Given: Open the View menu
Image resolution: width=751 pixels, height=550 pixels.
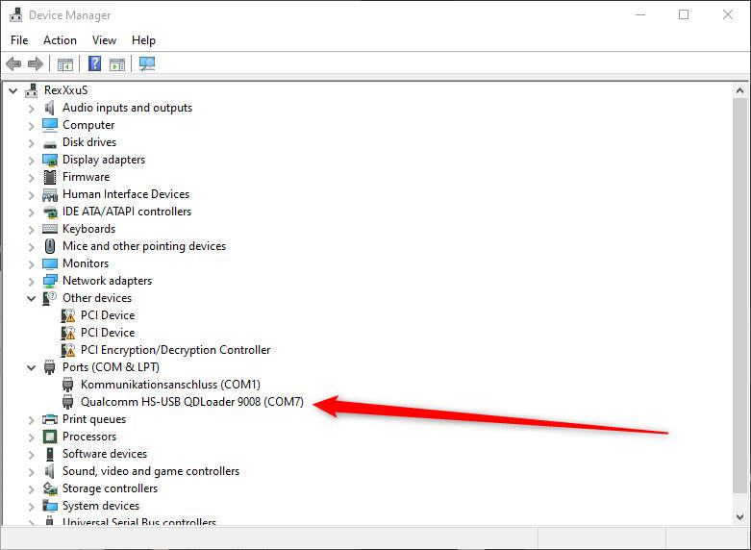Looking at the screenshot, I should point(104,40).
